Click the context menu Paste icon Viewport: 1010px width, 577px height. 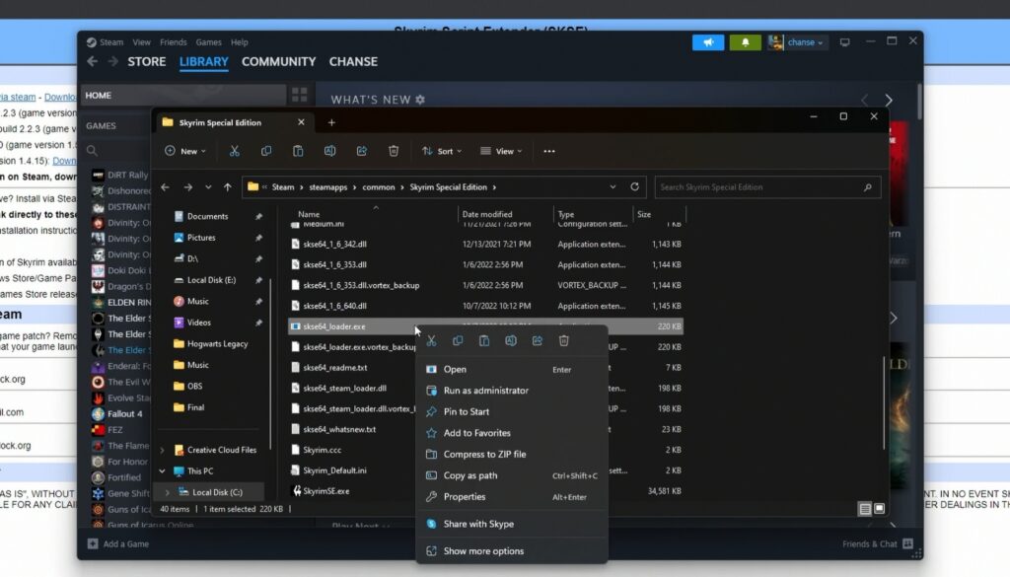484,340
